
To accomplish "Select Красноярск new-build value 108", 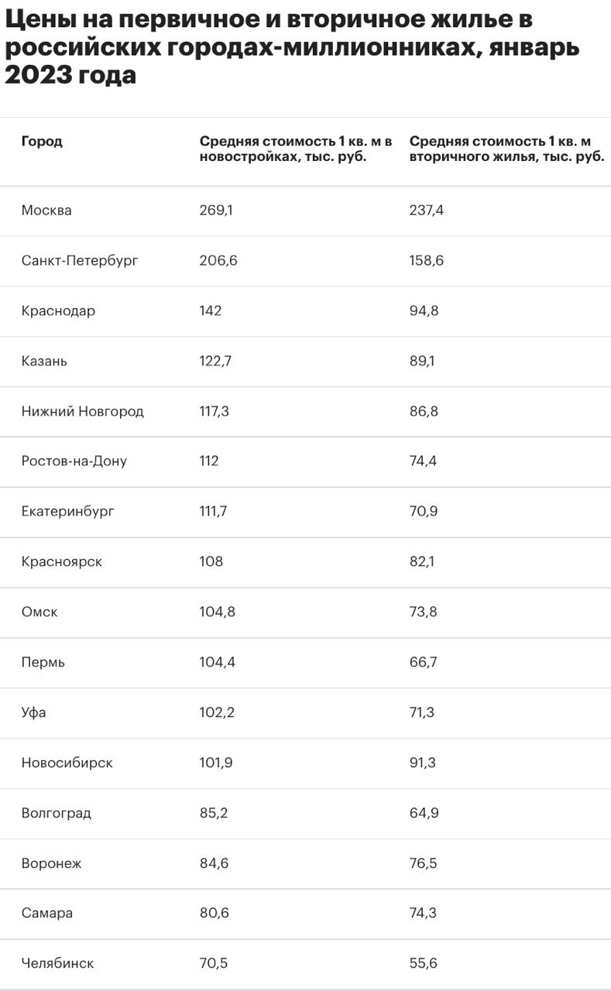I will pos(211,561).
